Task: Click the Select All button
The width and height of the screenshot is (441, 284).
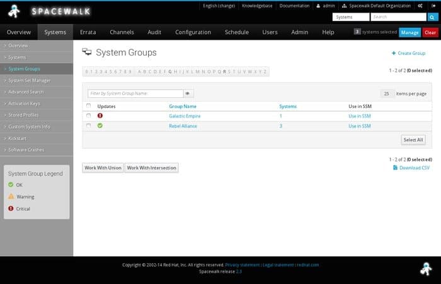Action: coord(413,139)
